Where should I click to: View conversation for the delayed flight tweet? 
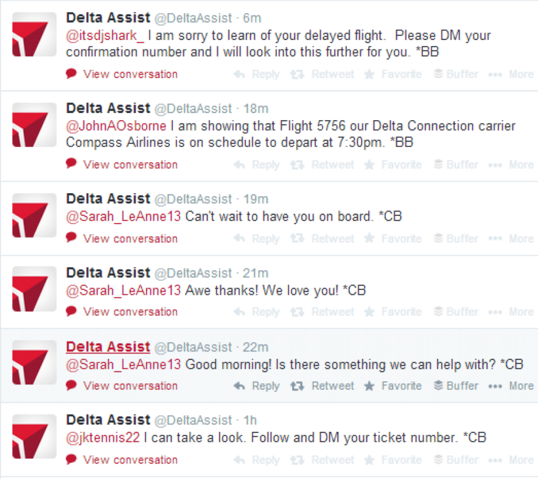coord(129,74)
